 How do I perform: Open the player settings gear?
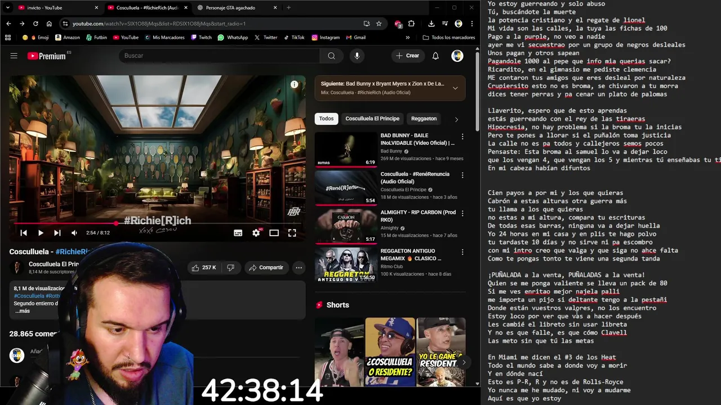[x=256, y=233]
